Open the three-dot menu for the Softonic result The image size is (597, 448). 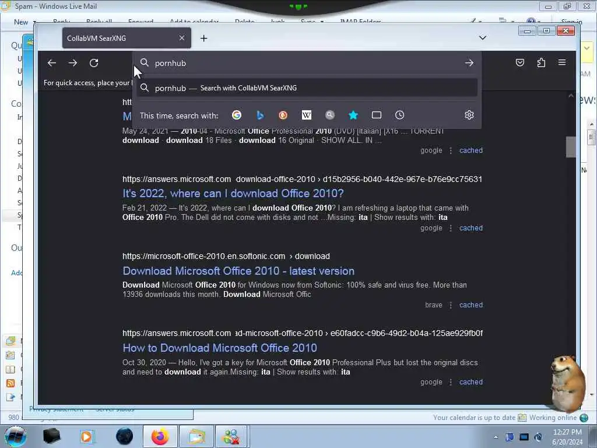tap(451, 305)
